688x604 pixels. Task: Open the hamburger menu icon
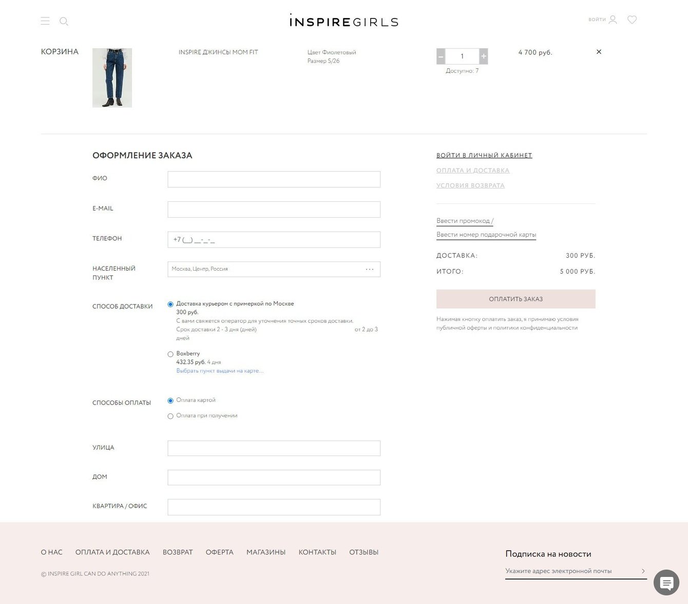coord(45,21)
